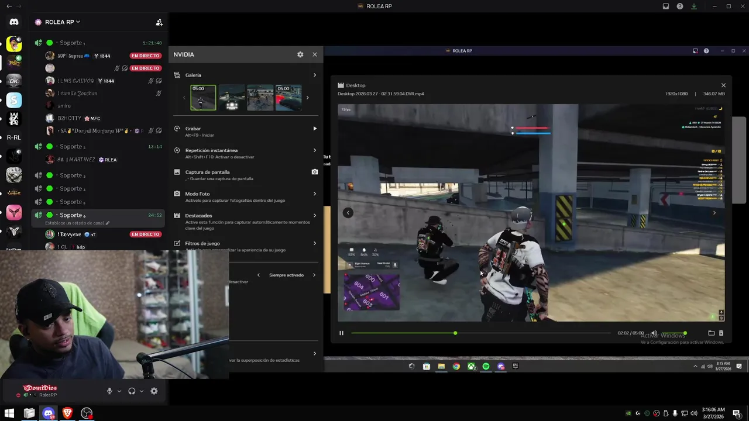Image resolution: width=749 pixels, height=421 pixels.
Task: Open Captura de pantalla entry
Action: pos(246,175)
